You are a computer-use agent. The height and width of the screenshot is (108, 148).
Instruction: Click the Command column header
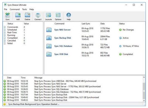pyautogui.click(x=59, y=24)
